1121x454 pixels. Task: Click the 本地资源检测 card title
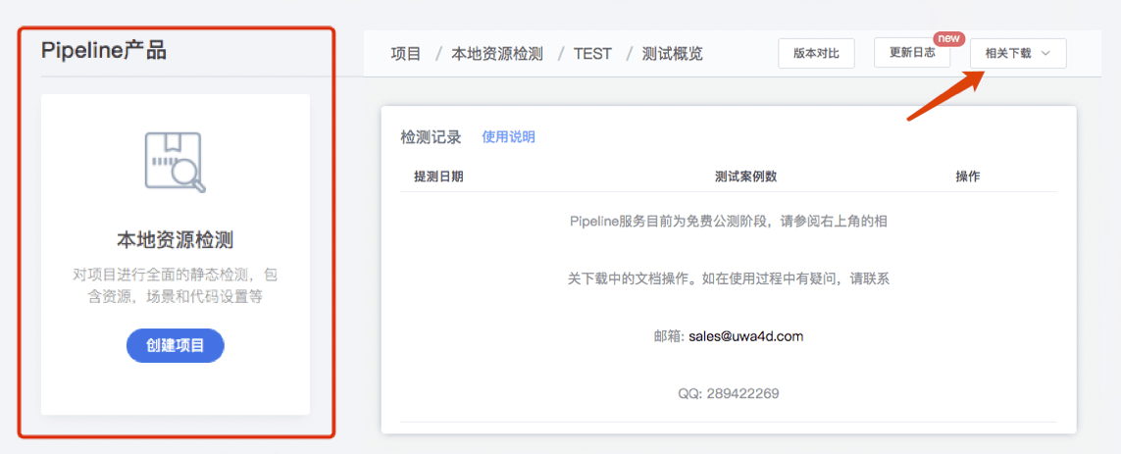click(x=176, y=239)
